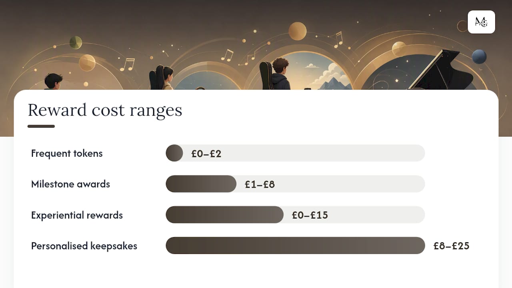Click the Milestone awards label

pos(70,184)
